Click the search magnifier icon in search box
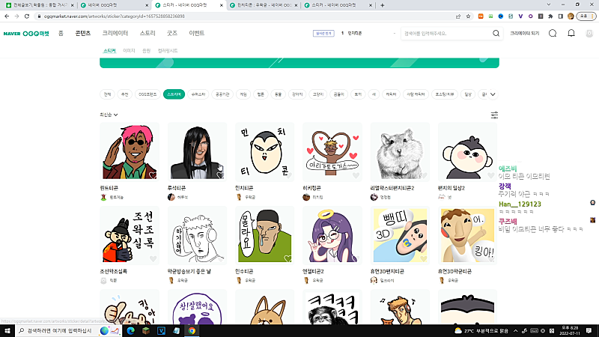Image resolution: width=599 pixels, height=337 pixels. [496, 34]
